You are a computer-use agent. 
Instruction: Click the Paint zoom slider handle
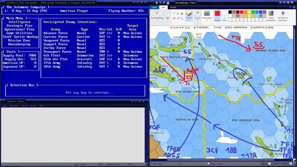[280, 164]
